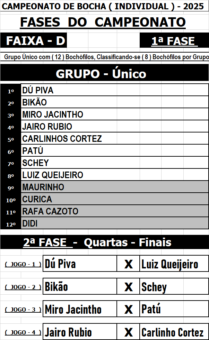Click the underlined JOGO - 1 label
Image resolution: width=209 pixels, height=340 pixels.
point(23,264)
